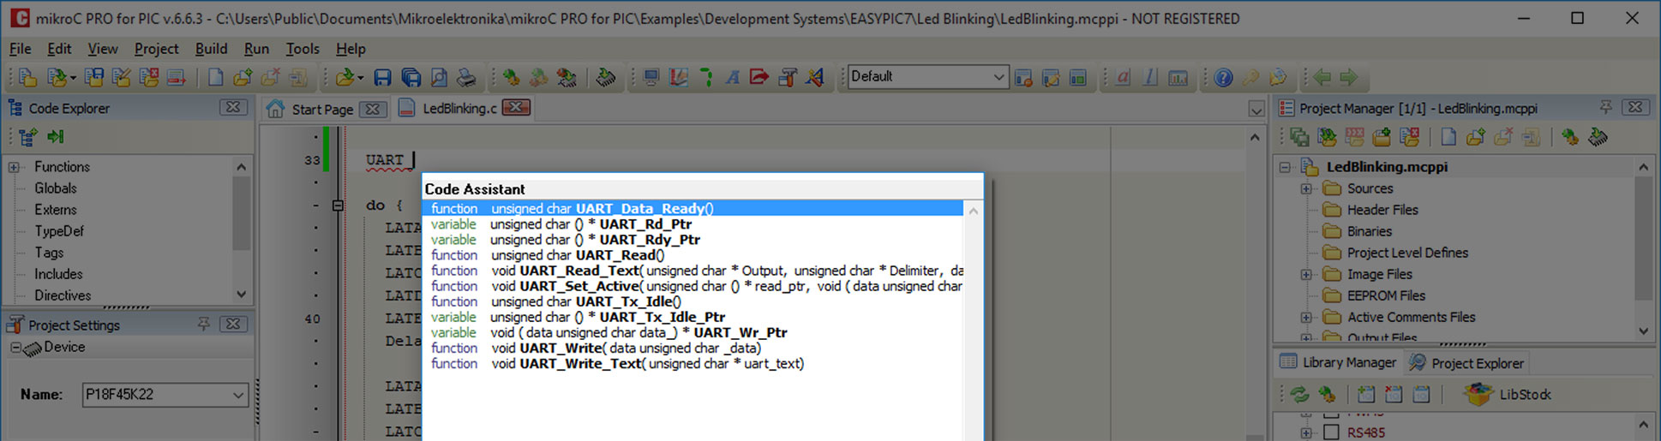The height and width of the screenshot is (441, 1661).
Task: Tick the RS485 library checkbox
Action: click(1331, 432)
